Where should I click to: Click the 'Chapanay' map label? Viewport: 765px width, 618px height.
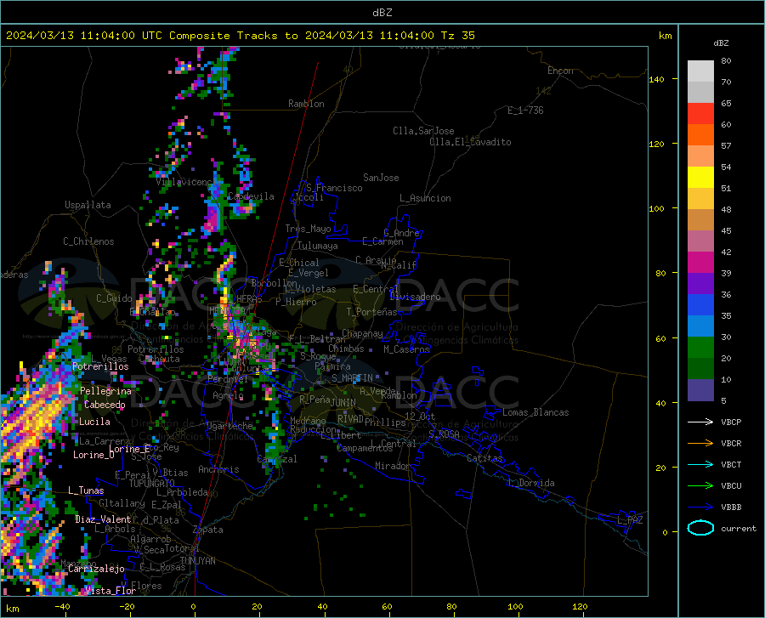[x=362, y=333]
